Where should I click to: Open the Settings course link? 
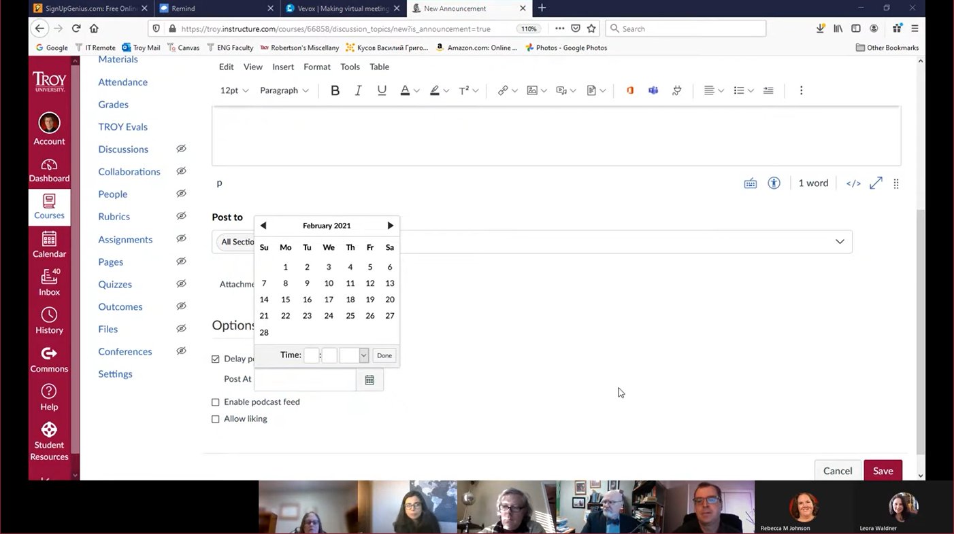(115, 374)
